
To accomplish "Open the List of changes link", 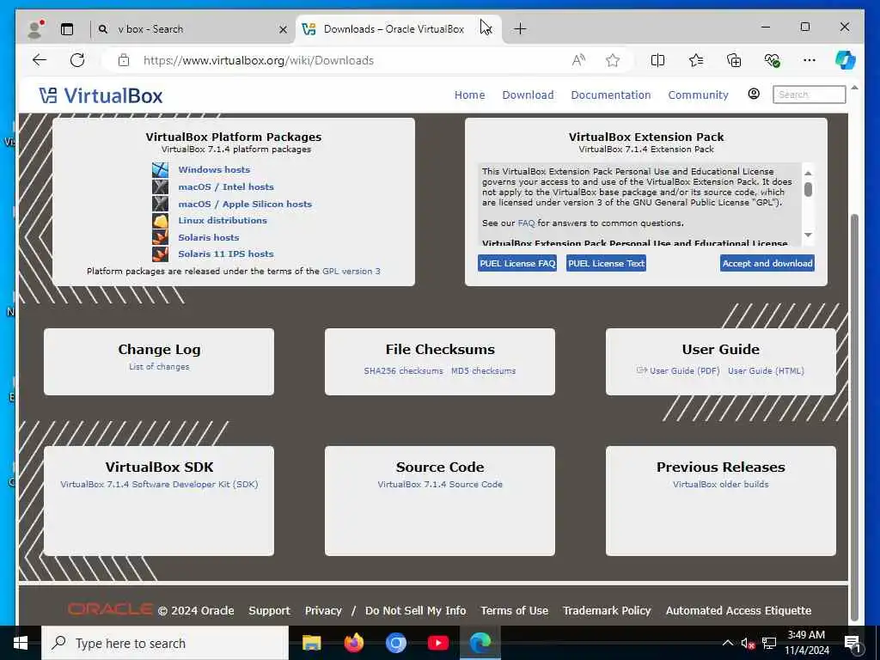I will coord(159,366).
